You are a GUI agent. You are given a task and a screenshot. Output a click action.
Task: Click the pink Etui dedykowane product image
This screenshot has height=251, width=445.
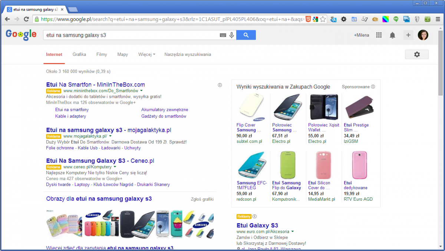pos(359,165)
